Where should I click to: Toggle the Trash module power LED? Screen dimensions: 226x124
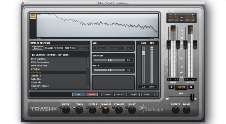[74, 108]
